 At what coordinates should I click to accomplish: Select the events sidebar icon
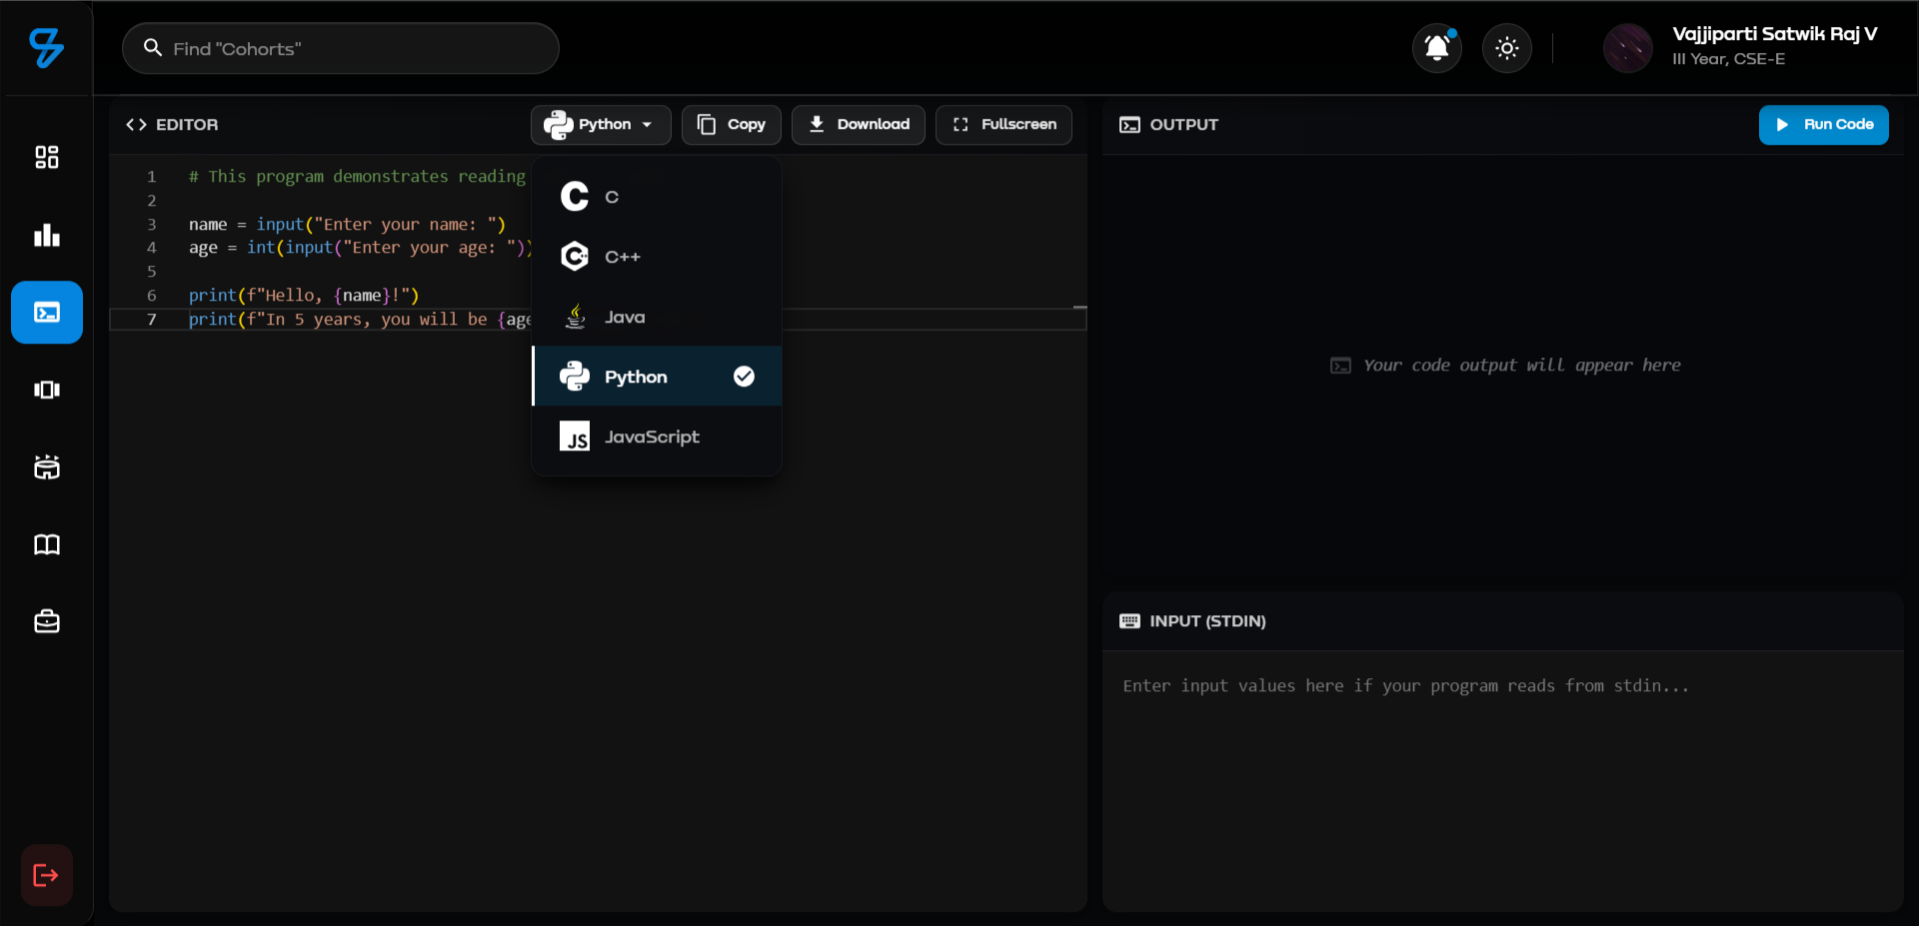tap(46, 467)
